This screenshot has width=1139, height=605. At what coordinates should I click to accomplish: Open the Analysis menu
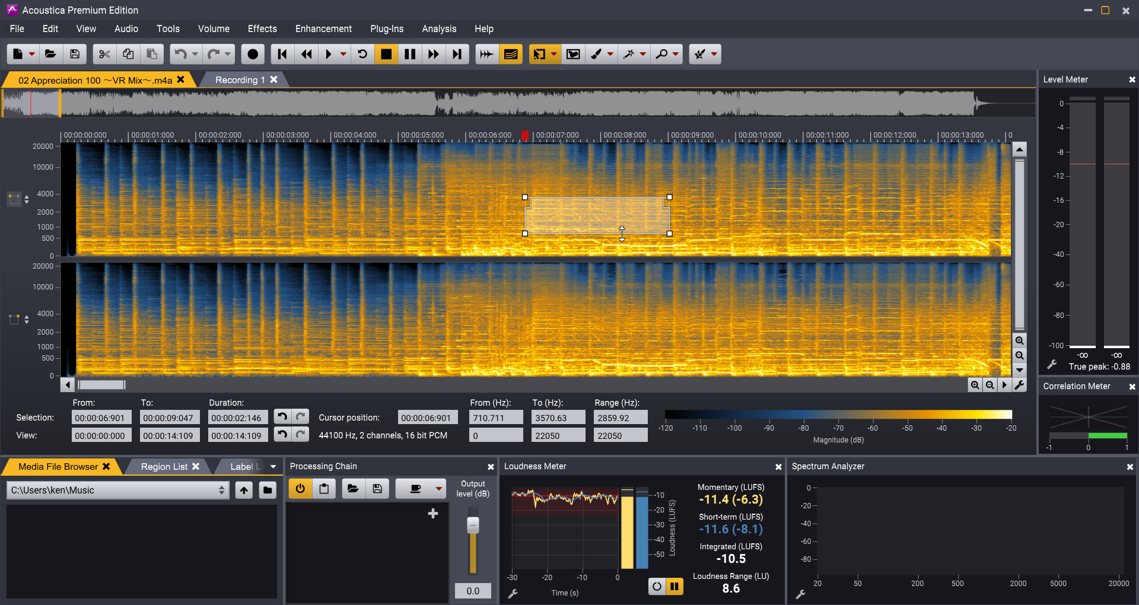point(439,28)
